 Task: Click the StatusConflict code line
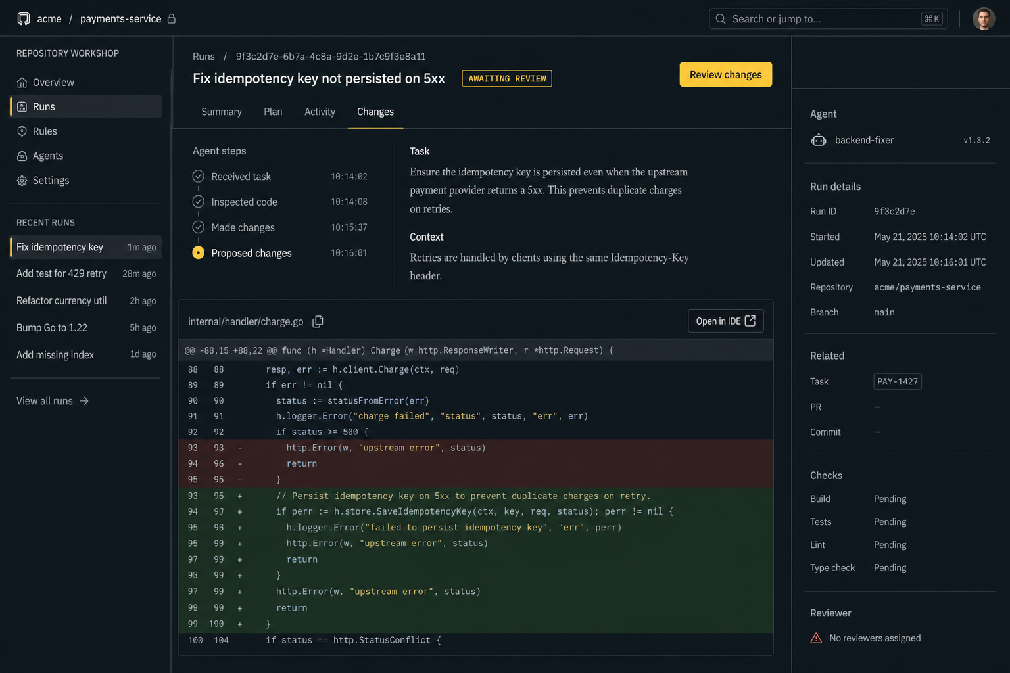(x=475, y=640)
